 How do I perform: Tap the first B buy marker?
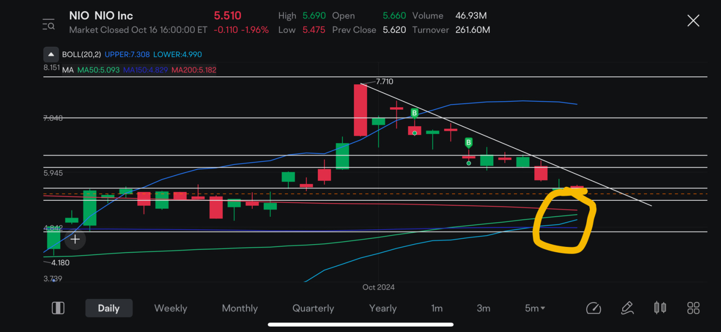click(x=414, y=113)
